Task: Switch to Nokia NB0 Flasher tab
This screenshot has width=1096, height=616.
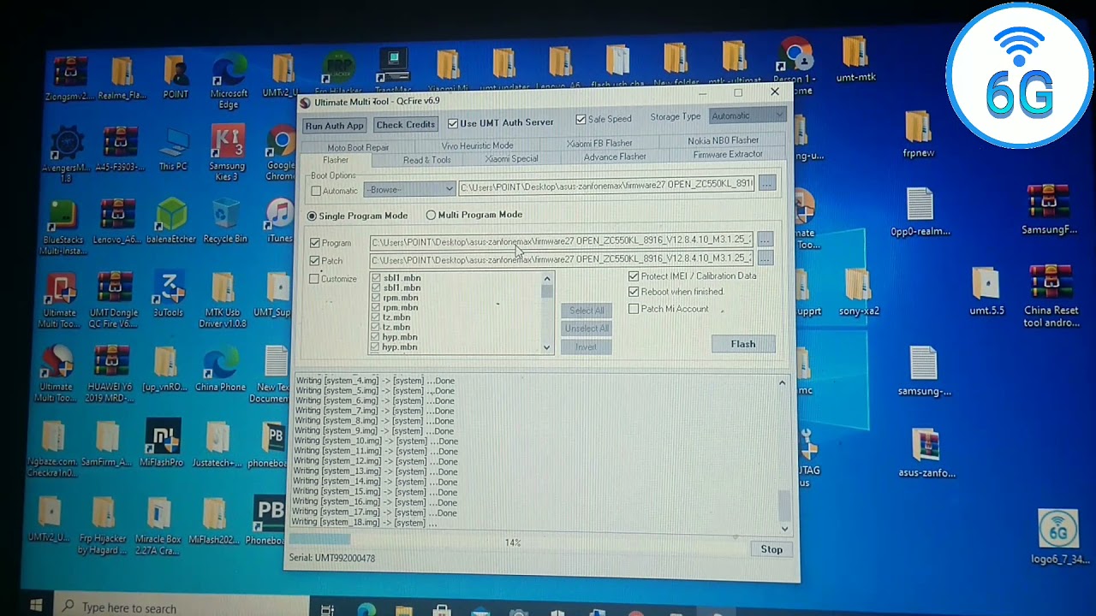Action: (723, 140)
